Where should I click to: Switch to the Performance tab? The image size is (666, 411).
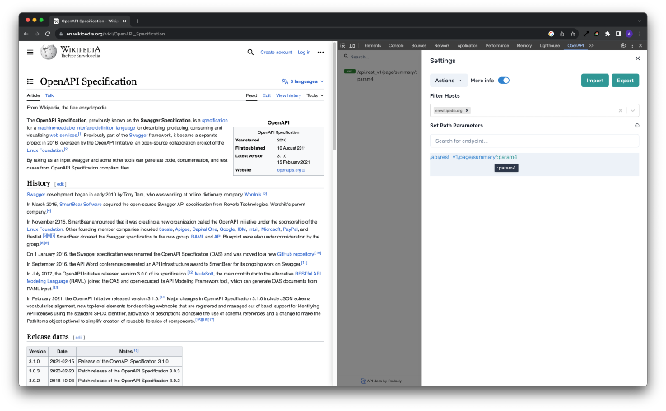497,45
